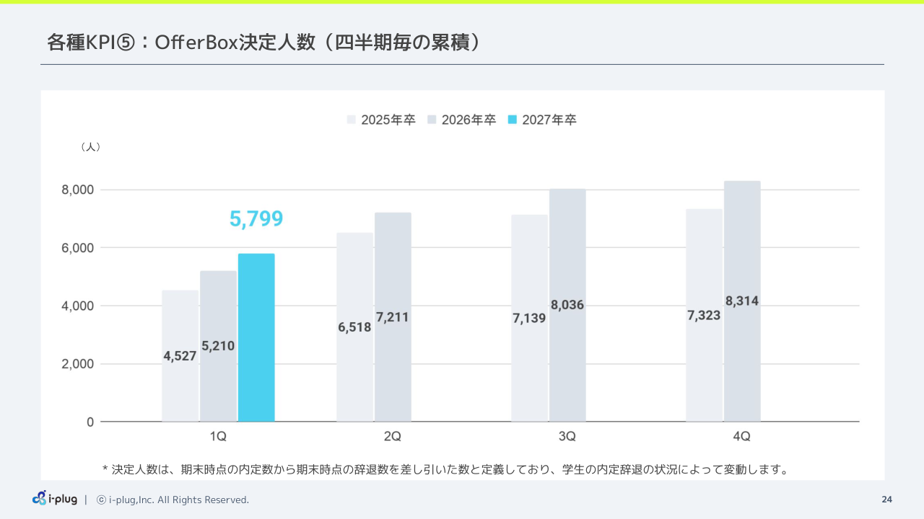Image resolution: width=924 pixels, height=519 pixels.
Task: Select the 2025年卒 legend label
Action: pos(388,120)
